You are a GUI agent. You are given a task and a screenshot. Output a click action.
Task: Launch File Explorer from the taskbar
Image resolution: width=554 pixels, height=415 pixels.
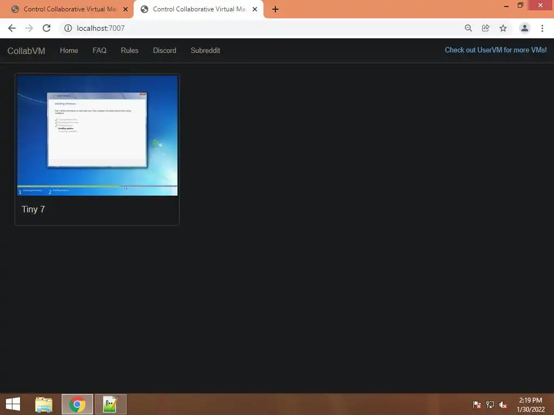(x=44, y=404)
